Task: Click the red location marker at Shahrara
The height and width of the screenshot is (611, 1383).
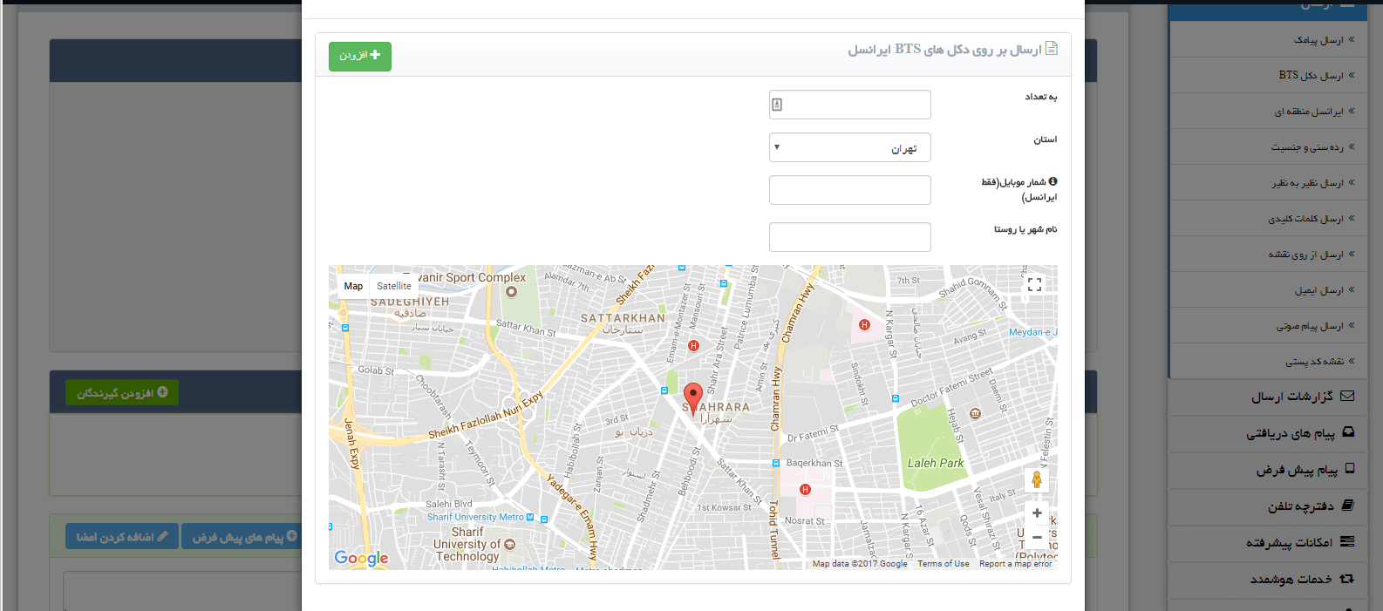Action: [693, 399]
